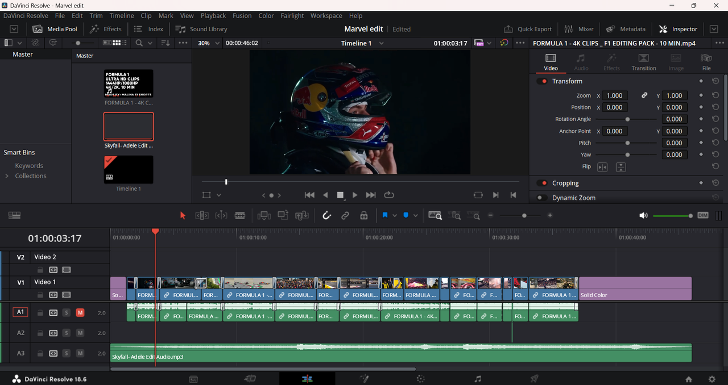This screenshot has width=728, height=385.
Task: Open media pool three-dot options menu
Action: 183,43
